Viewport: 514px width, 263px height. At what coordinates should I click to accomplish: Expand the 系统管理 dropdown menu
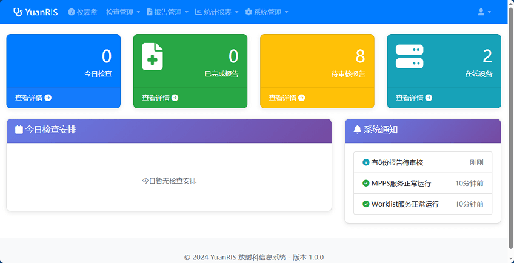point(267,12)
